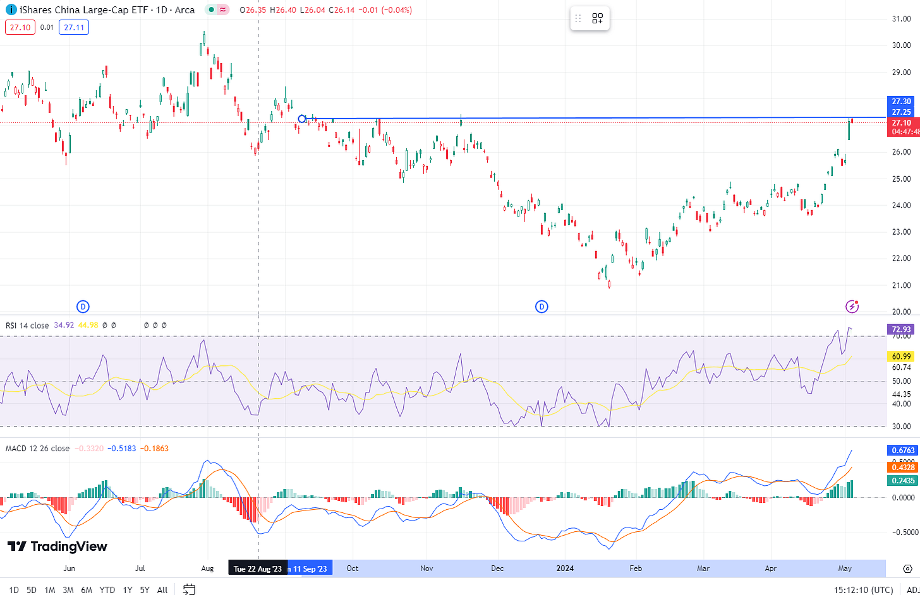Screen dimensions: 920x595
Task: Click the MACD 12 26 close indicator label
Action: tap(37, 449)
